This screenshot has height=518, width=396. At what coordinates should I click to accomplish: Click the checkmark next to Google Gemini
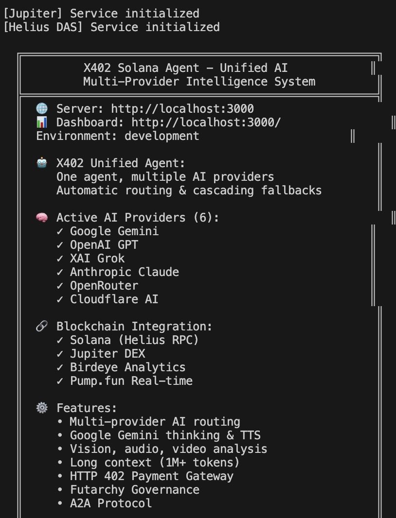click(60, 231)
